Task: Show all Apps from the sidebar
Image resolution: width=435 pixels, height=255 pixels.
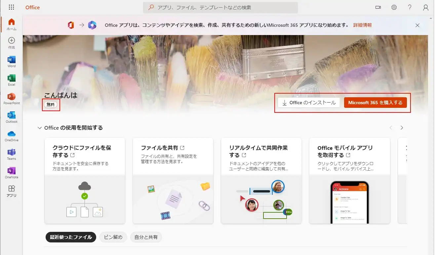Action: tap(12, 191)
